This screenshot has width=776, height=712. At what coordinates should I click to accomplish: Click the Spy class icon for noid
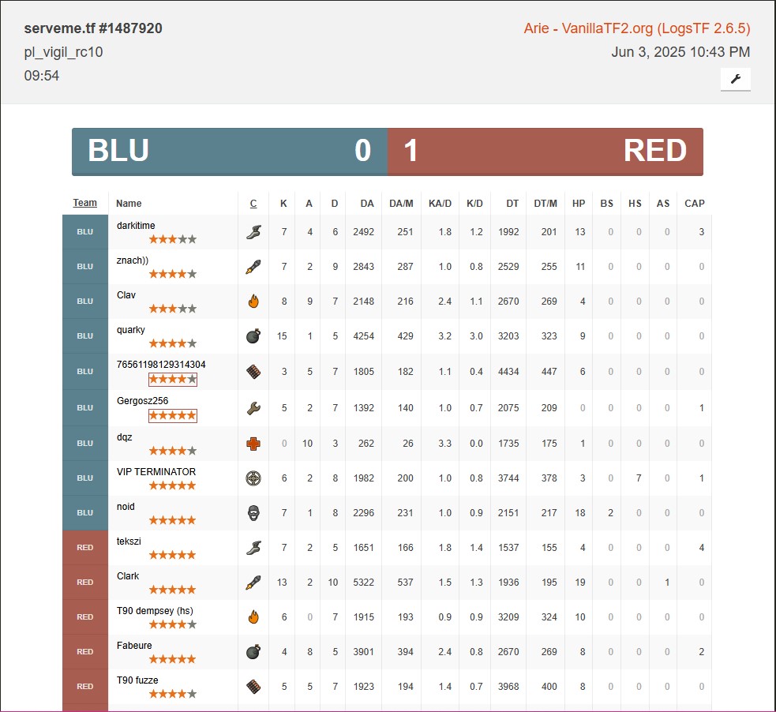pos(253,513)
